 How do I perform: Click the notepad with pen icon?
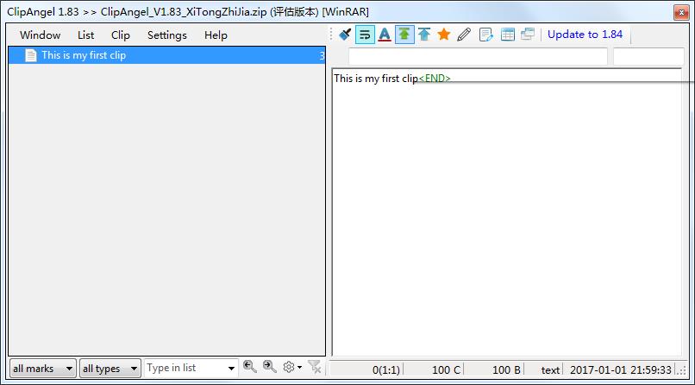tap(486, 35)
